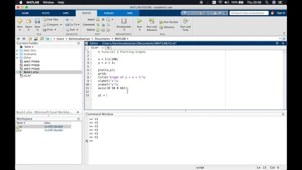Viewport: 302px width, 170px height.
Task: Select t3.m in Current Folder list
Action: pyautogui.click(x=27, y=76)
